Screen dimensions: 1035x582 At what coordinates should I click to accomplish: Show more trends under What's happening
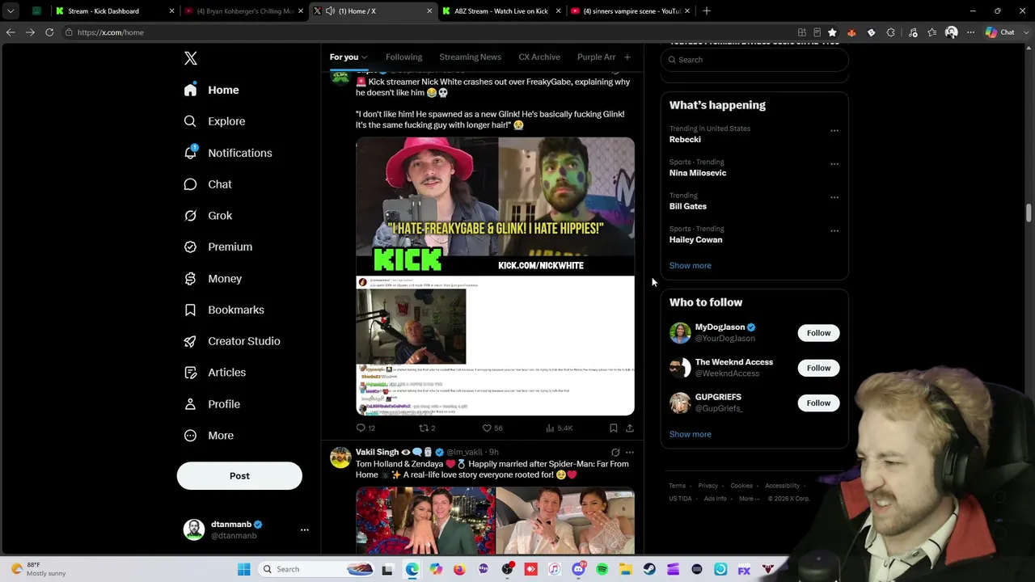[691, 266]
